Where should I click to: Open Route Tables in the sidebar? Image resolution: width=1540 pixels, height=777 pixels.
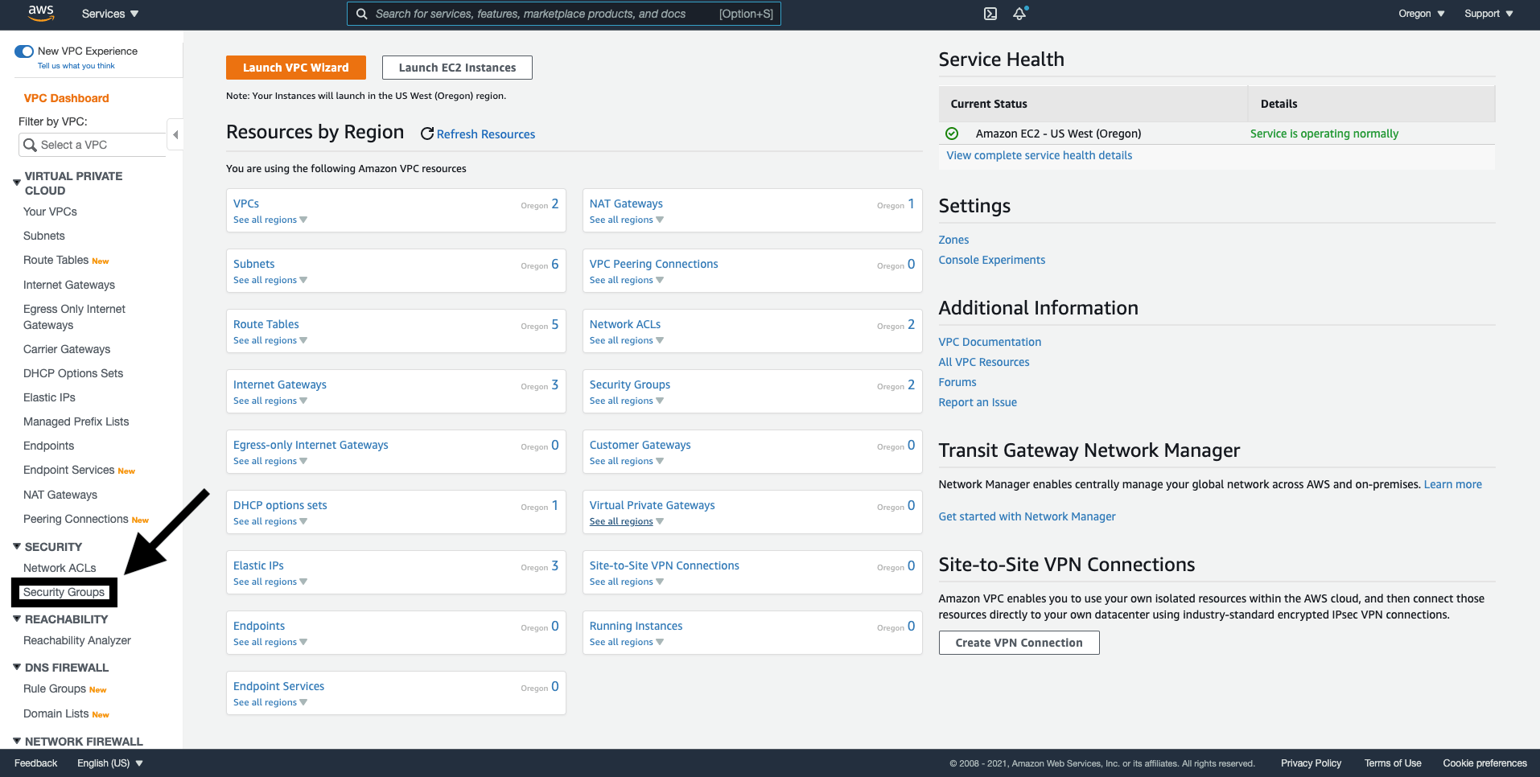[x=56, y=260]
